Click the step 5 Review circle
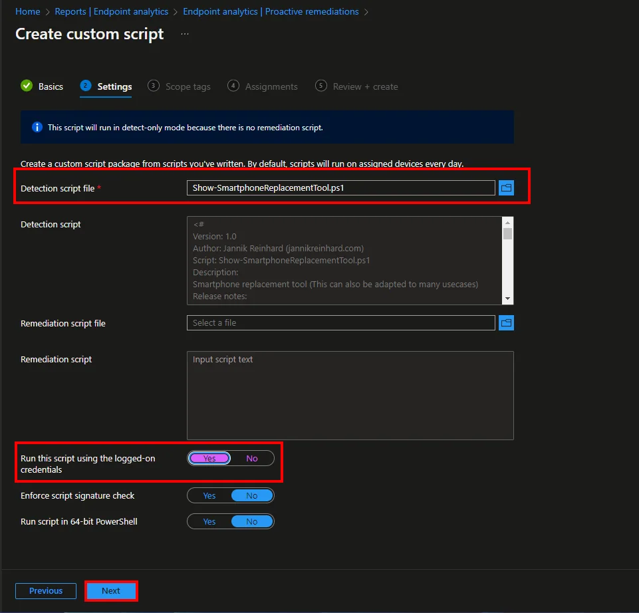Viewport: 639px width, 613px height. click(320, 86)
